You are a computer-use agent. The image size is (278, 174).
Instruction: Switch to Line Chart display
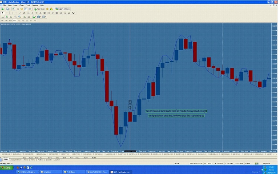[x=11, y=17]
